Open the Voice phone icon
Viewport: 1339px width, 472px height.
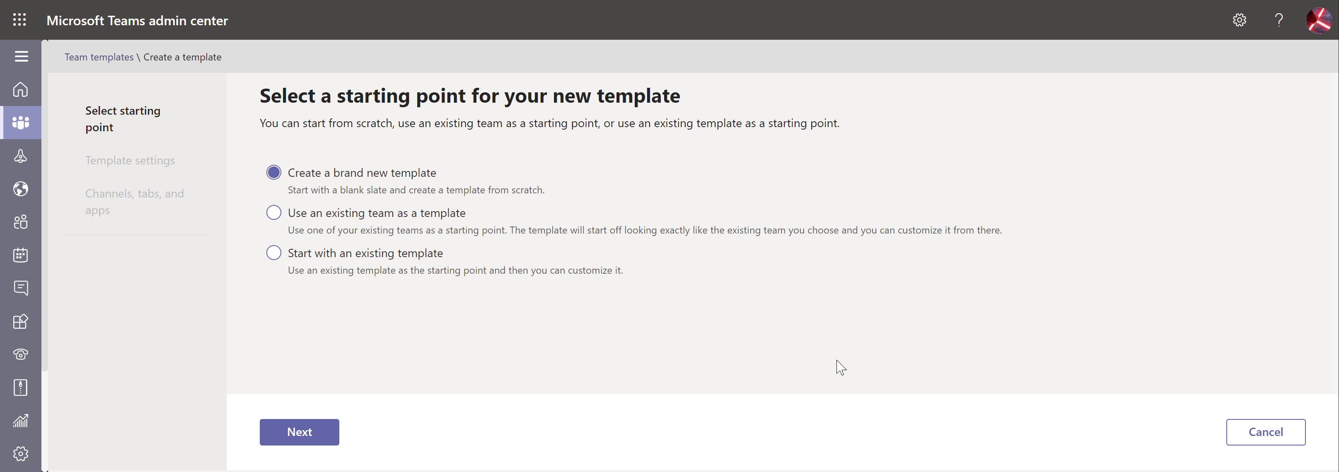(x=21, y=354)
